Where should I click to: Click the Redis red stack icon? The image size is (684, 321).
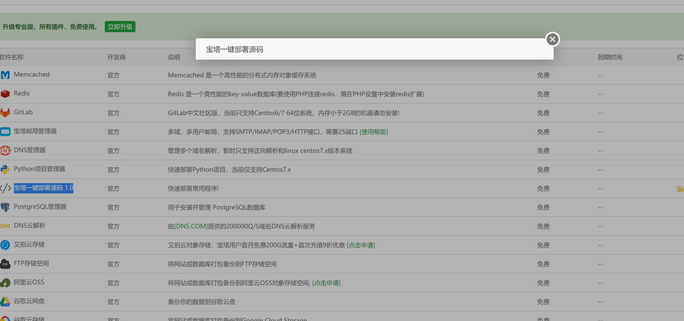click(x=5, y=94)
